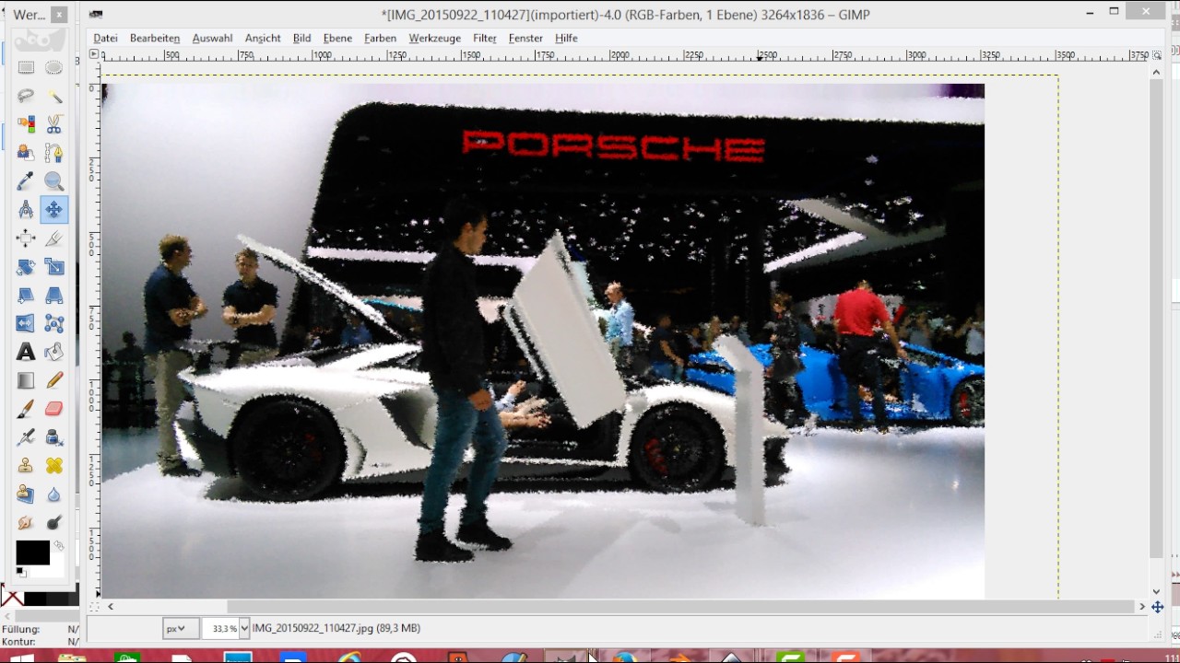Image resolution: width=1180 pixels, height=663 pixels.
Task: Toggle Quick Mask button at bottom-left of canvas
Action: point(94,607)
